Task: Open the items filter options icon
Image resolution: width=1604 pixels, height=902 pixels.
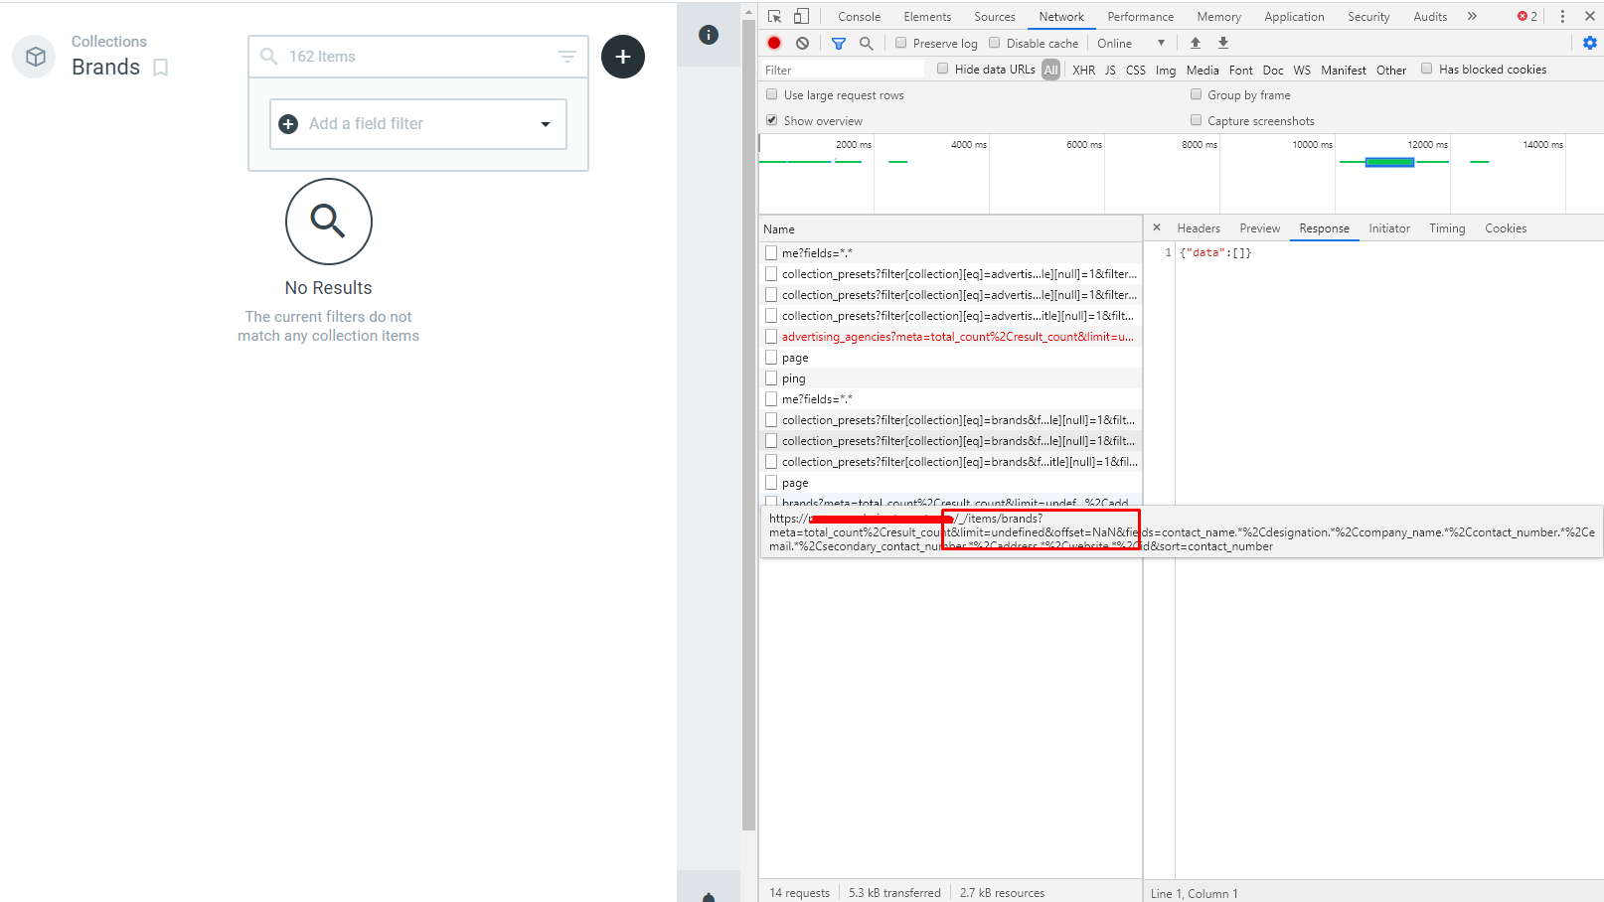Action: 566,57
